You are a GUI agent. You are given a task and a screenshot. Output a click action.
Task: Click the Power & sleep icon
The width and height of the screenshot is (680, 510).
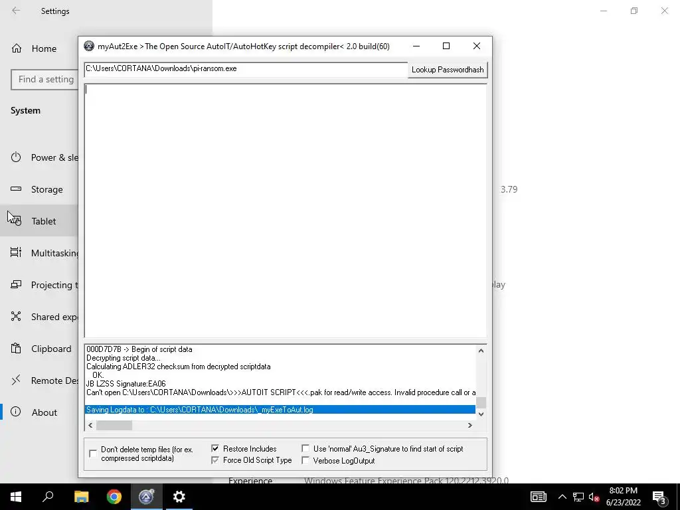[16, 157]
